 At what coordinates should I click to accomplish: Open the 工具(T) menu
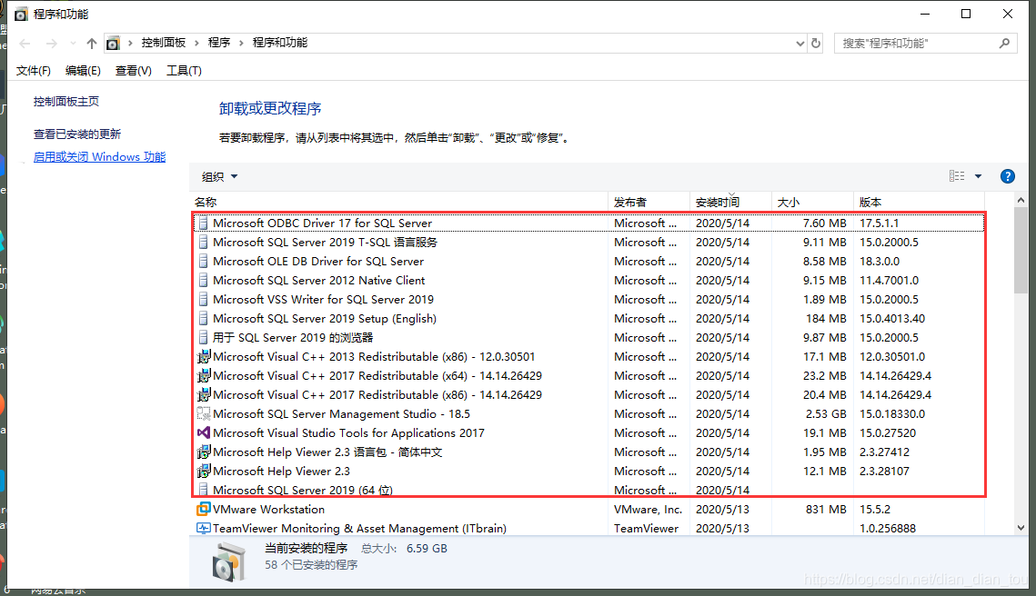point(184,71)
